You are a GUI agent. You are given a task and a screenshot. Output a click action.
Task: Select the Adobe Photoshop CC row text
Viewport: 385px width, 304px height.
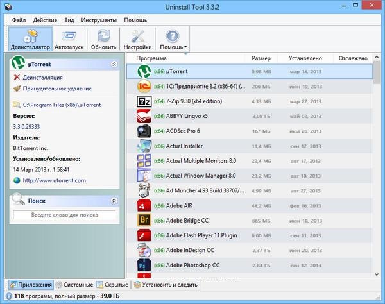coord(193,266)
